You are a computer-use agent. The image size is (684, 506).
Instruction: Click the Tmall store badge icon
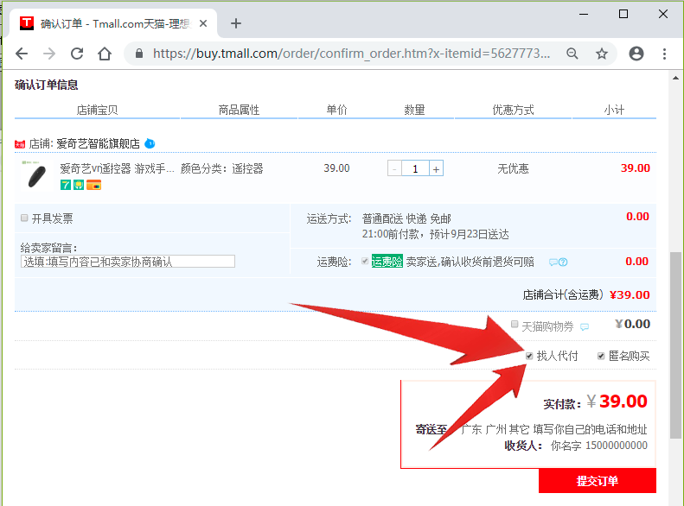coord(20,144)
